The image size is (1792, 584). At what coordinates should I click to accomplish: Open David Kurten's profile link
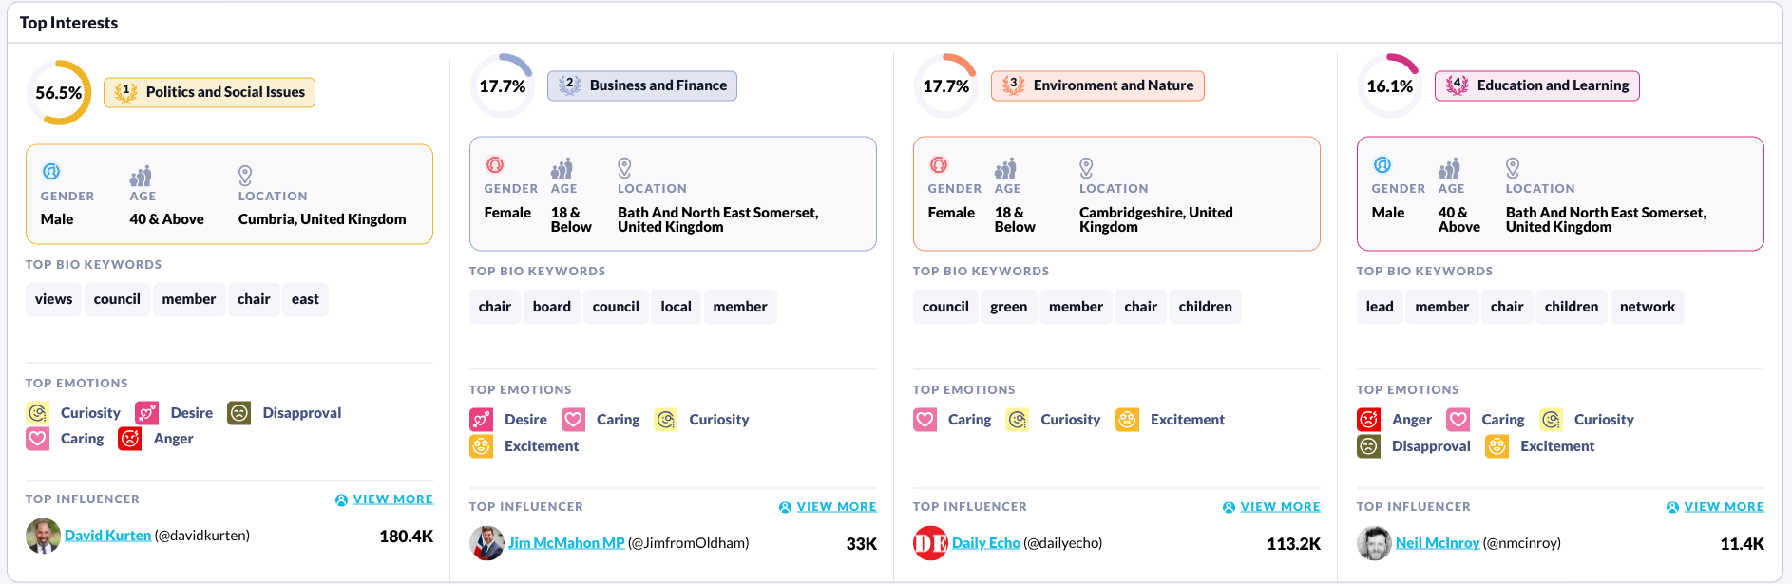point(107,536)
